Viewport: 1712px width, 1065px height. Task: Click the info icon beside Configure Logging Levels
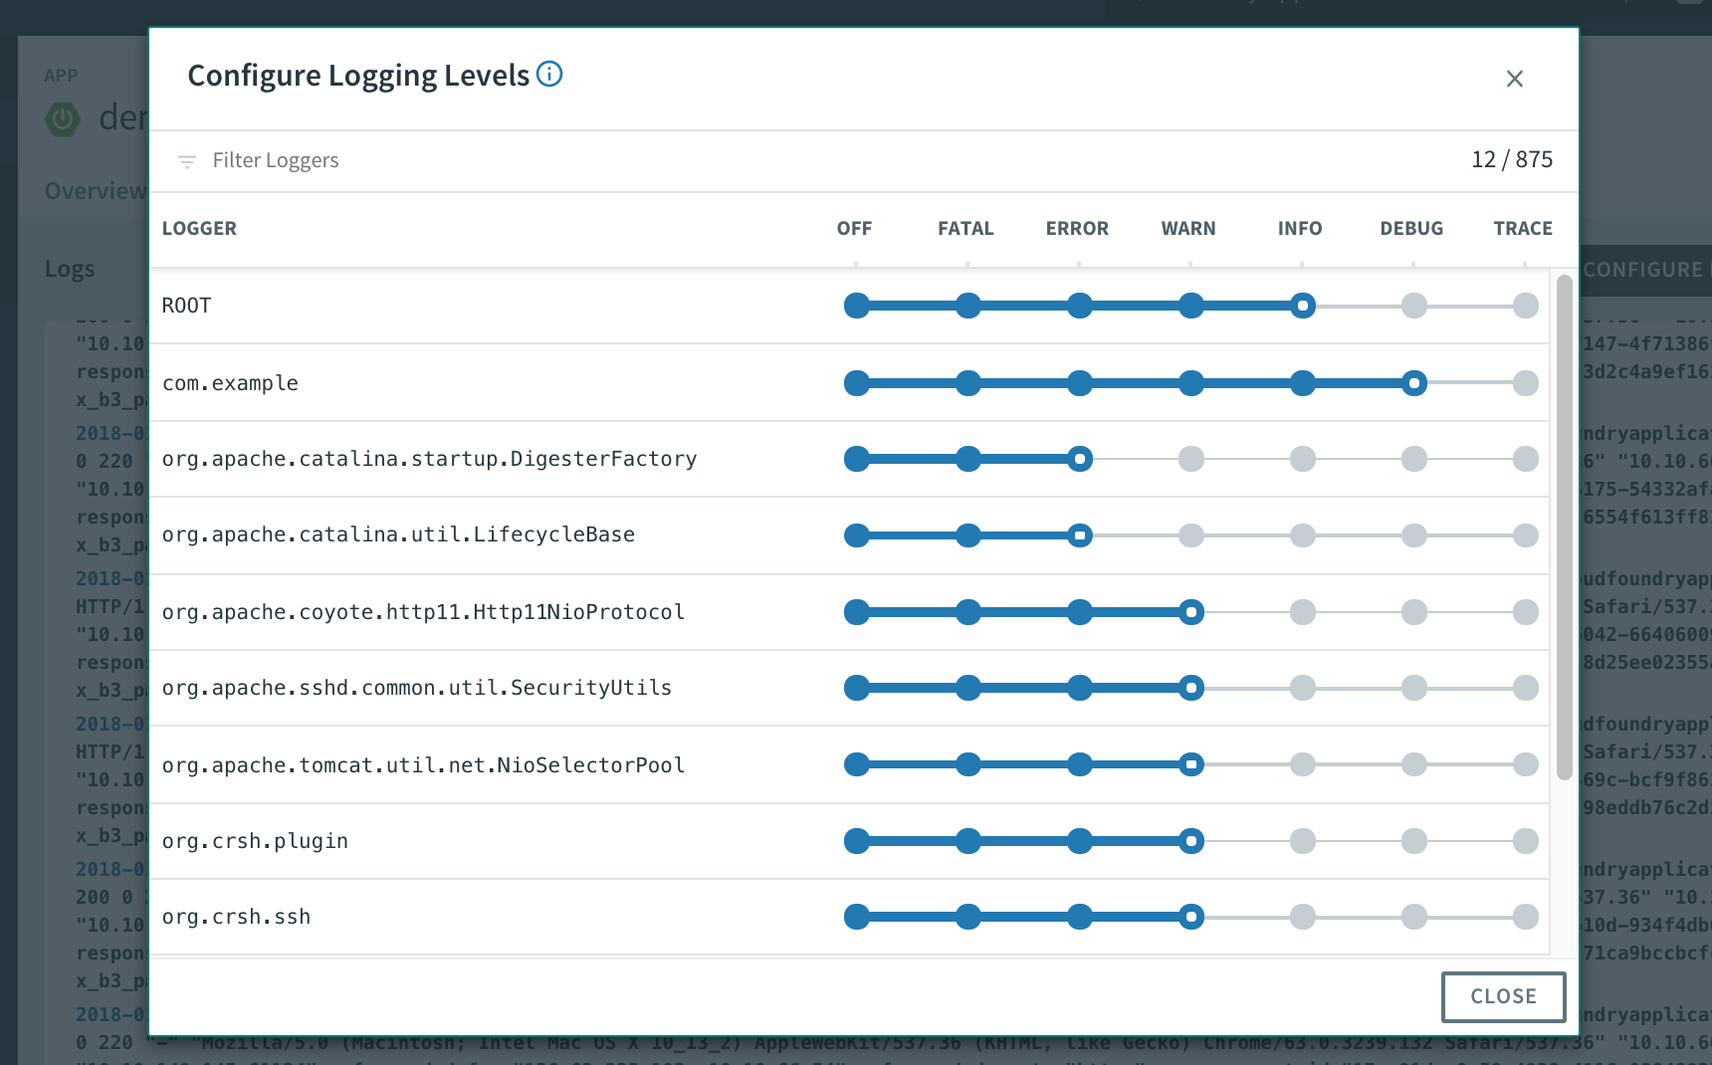pyautogui.click(x=549, y=74)
